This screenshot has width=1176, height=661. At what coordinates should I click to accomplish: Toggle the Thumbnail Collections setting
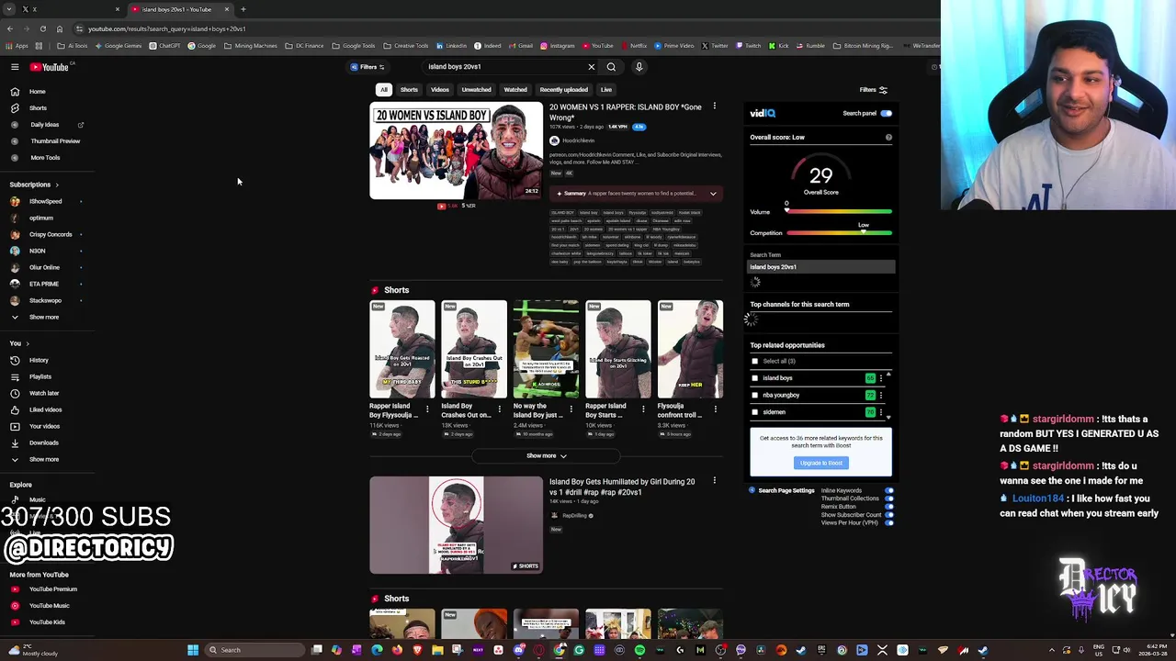[888, 499]
